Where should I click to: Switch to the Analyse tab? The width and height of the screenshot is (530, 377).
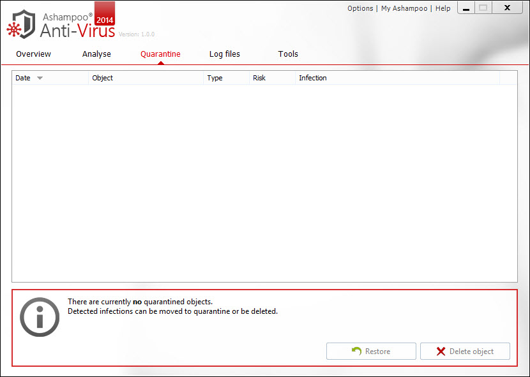tap(96, 54)
